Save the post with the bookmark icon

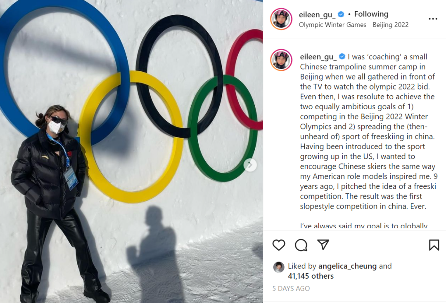tap(434, 245)
